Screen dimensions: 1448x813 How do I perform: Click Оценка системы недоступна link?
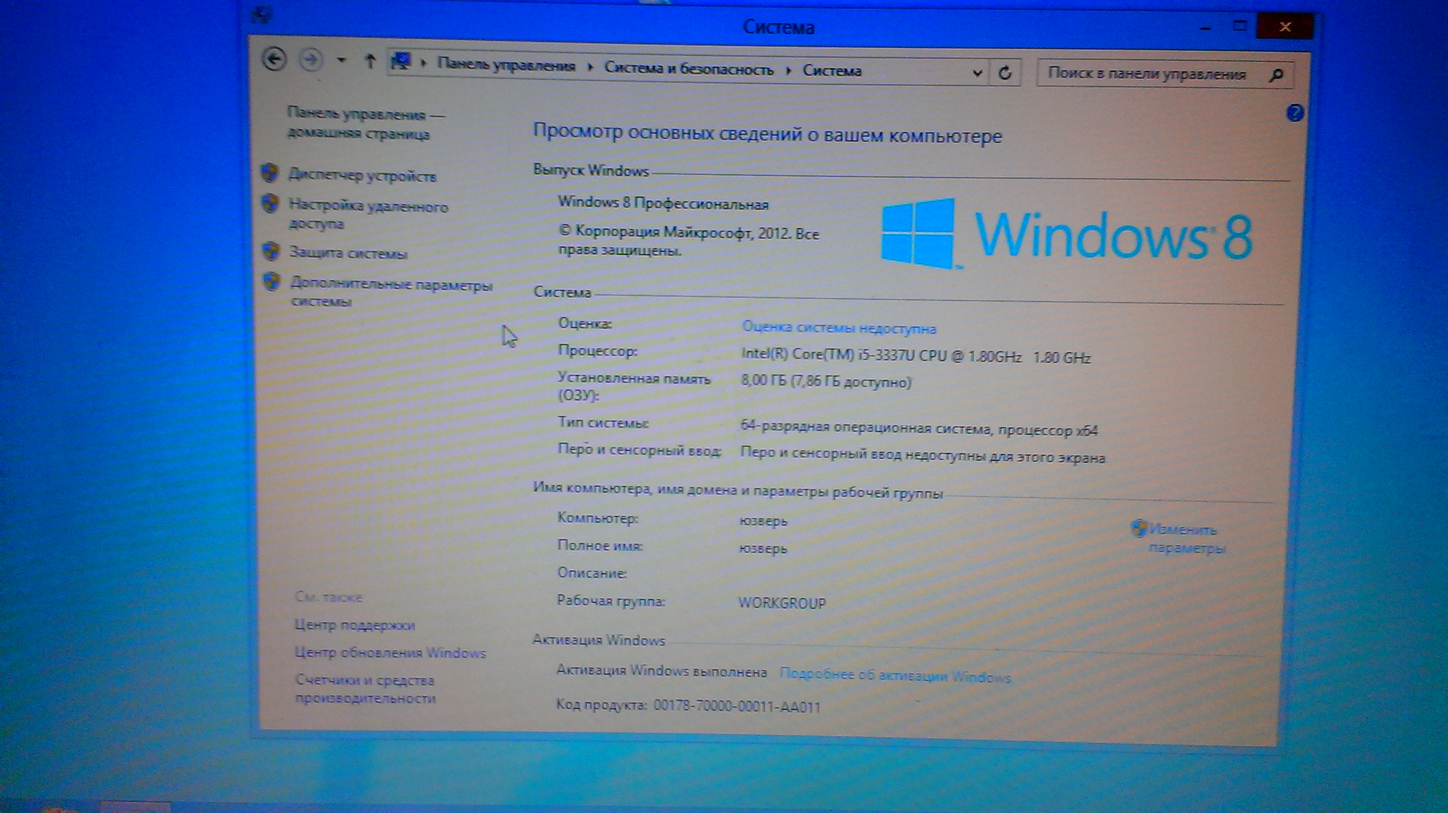click(x=839, y=328)
